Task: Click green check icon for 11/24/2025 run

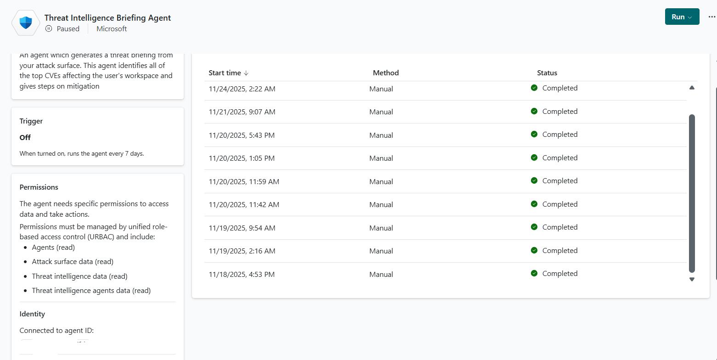Action: [x=534, y=88]
